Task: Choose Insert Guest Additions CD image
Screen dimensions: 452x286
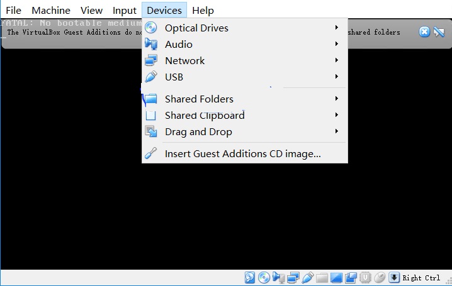Action: (x=245, y=153)
